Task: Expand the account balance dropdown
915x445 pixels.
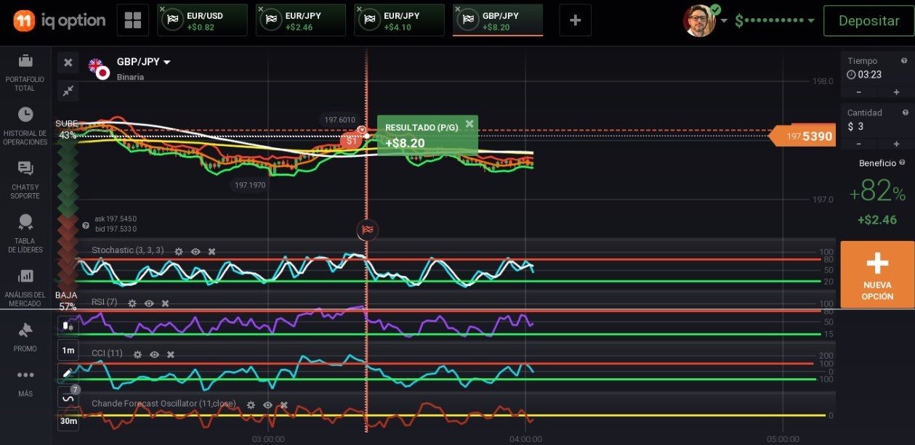Action: pos(810,21)
